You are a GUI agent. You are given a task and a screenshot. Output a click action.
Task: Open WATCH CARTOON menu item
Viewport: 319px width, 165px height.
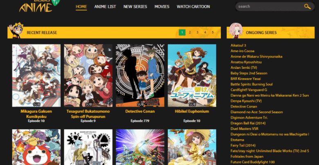pos(193,7)
